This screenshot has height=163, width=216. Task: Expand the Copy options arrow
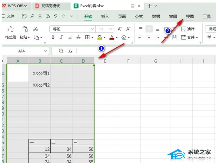(x=41, y=37)
